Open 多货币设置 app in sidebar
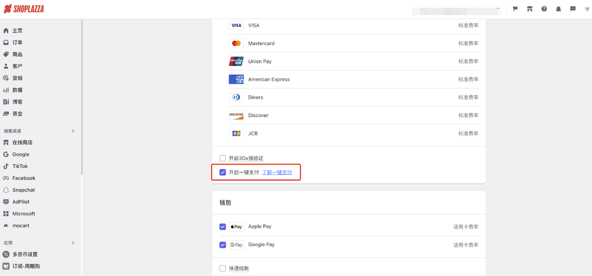Screen dimensions: 592x276 [25, 254]
